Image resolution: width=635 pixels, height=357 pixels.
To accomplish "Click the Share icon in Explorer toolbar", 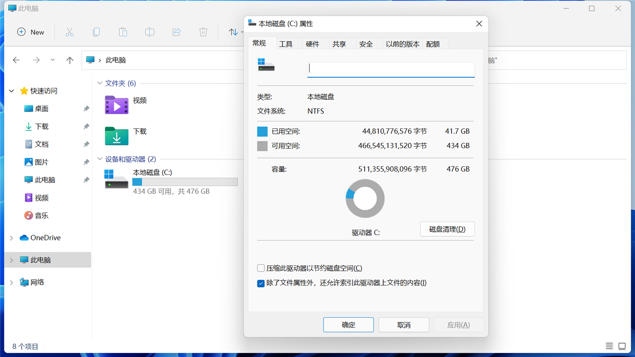I will coord(177,32).
